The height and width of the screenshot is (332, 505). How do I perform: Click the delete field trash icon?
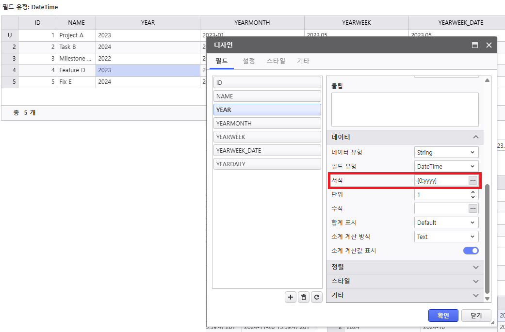point(304,298)
